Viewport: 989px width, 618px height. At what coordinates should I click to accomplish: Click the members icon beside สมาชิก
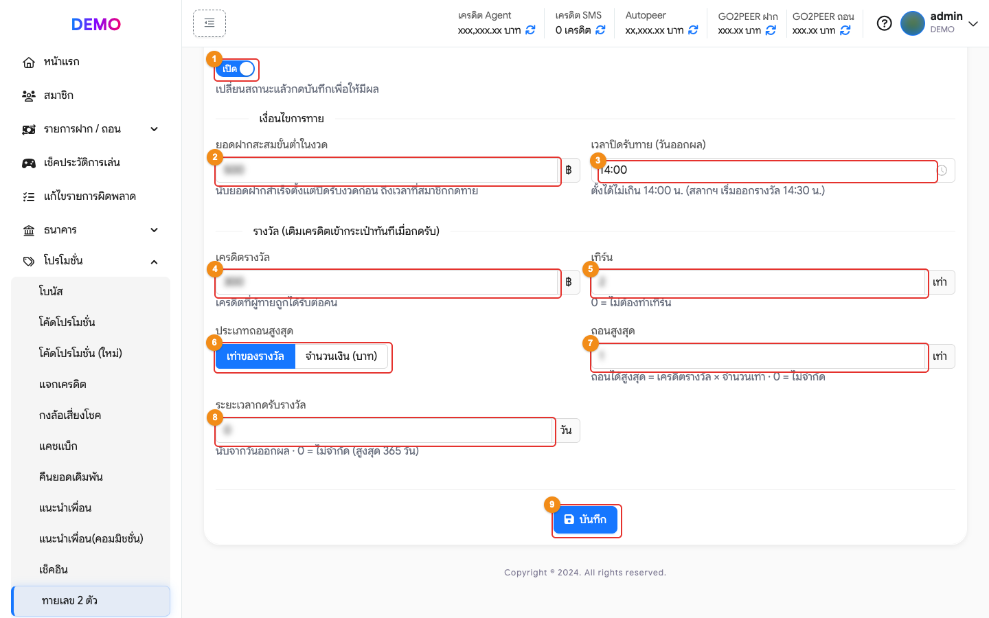[x=29, y=96]
